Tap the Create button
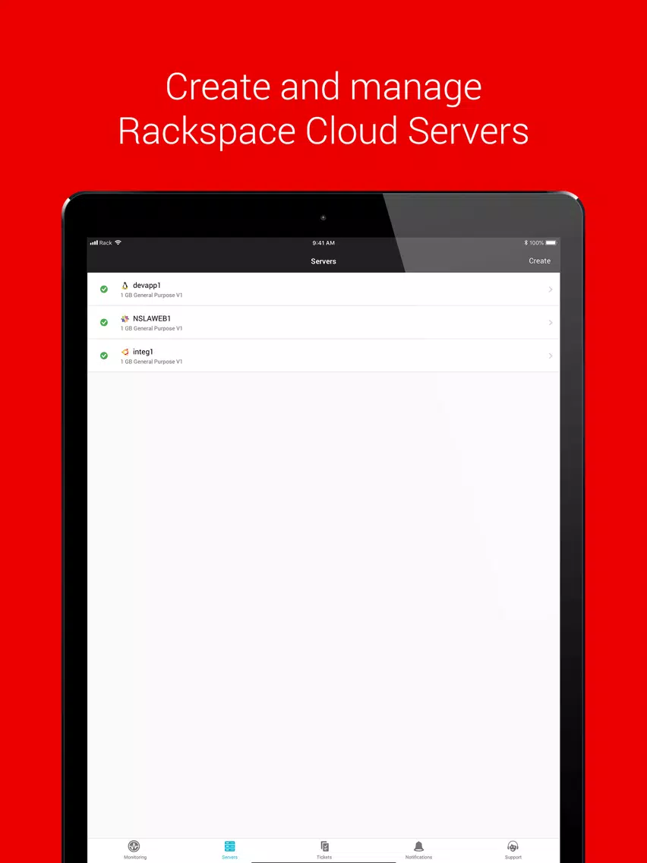The width and height of the screenshot is (647, 863). [x=540, y=261]
